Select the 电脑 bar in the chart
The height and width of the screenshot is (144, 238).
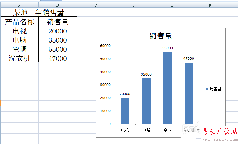[146, 101]
